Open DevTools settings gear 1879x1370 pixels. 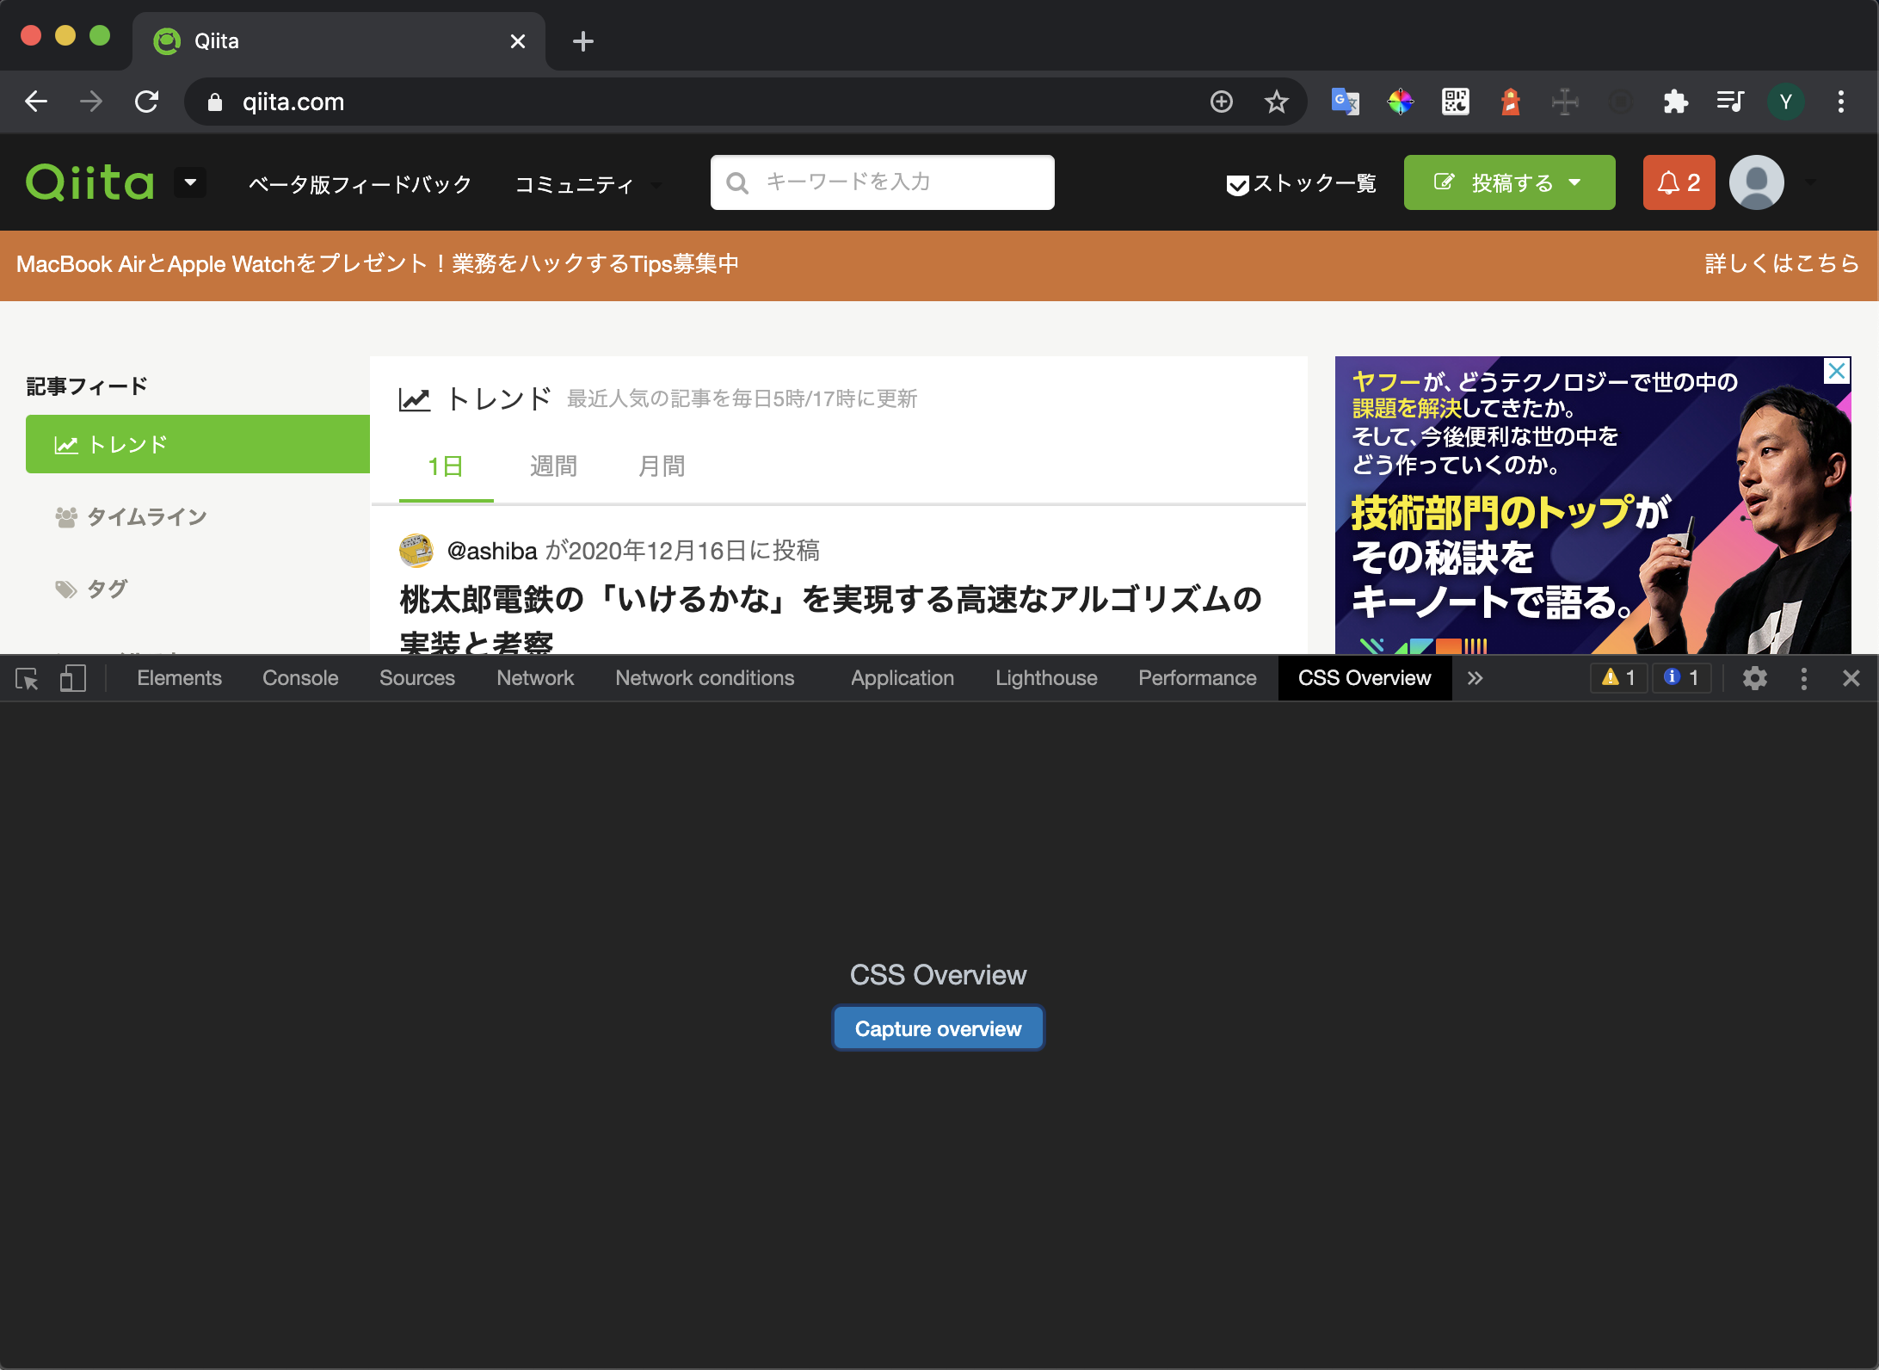[x=1755, y=679]
